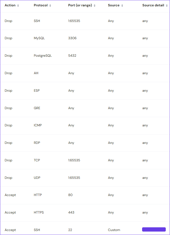Select the MySQL protocol cell
Viewport: 170px width, 235px height.
(39, 38)
